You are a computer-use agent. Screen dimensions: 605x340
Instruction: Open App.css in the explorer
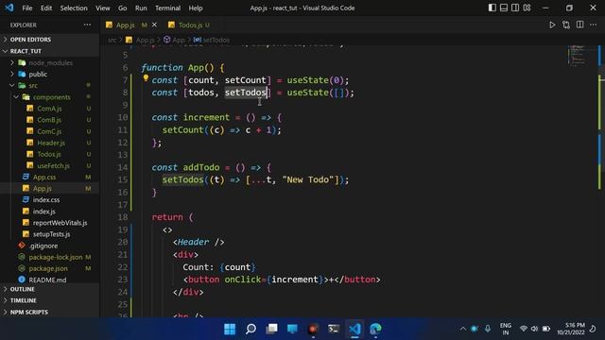pyautogui.click(x=49, y=177)
